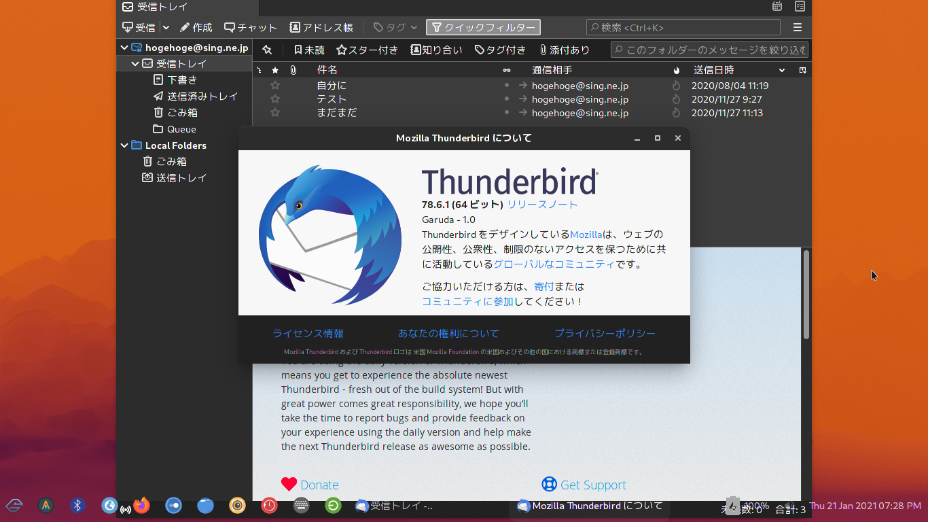The image size is (928, 522).
Task: Open the タグ dropdown in toolbar
Action: tap(395, 28)
